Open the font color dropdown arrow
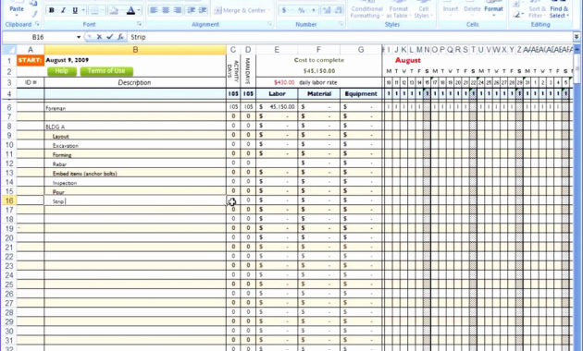 pyautogui.click(x=139, y=10)
